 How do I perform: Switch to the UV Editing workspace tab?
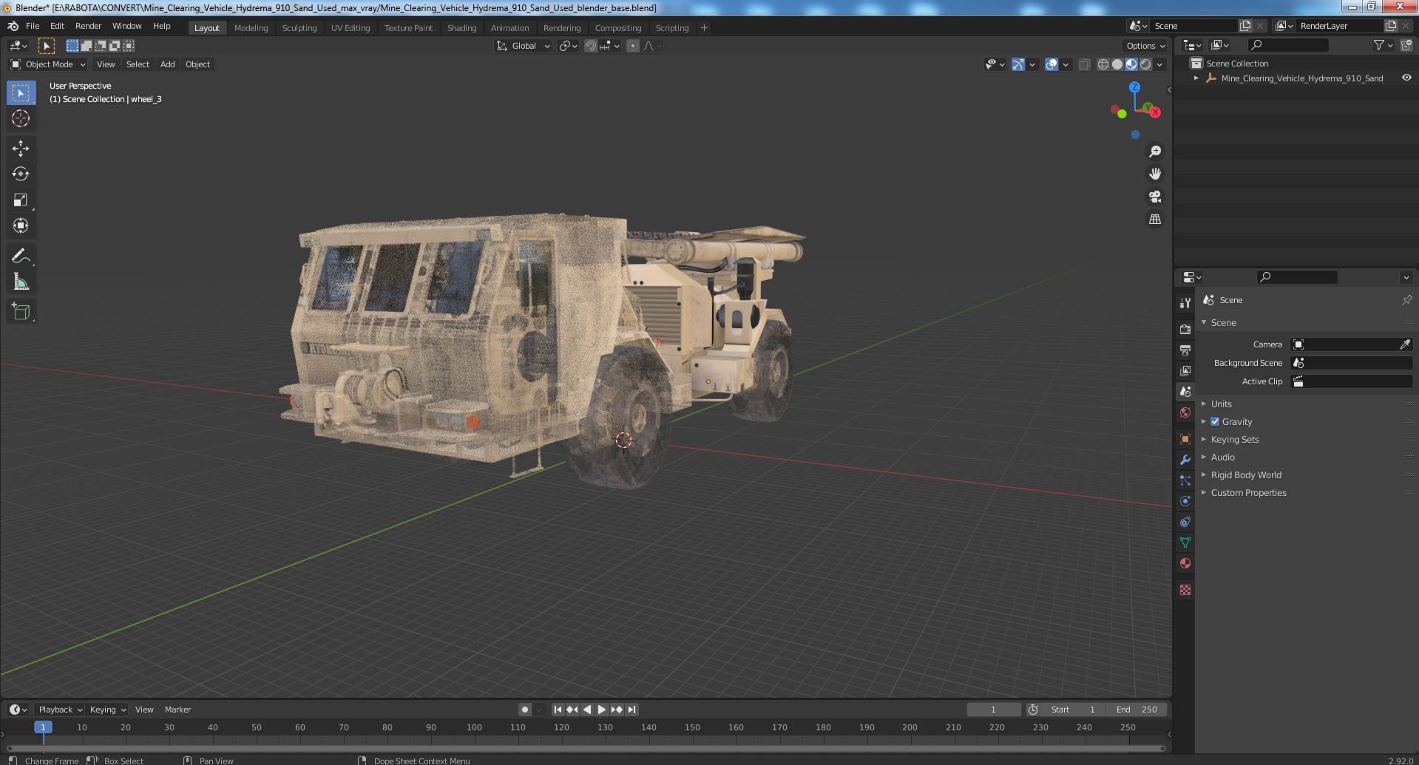(350, 28)
